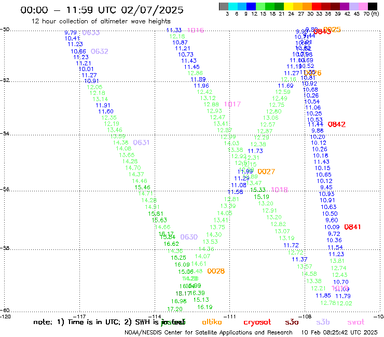
Task: Click the highest reading '18.17'
Action: [183, 293]
